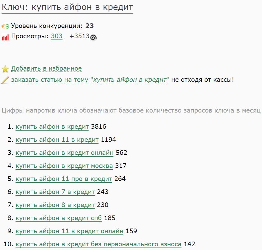Image resolution: width=262 pixels, height=250 pixels.
Task: Open the 303 views link
Action: (x=57, y=36)
